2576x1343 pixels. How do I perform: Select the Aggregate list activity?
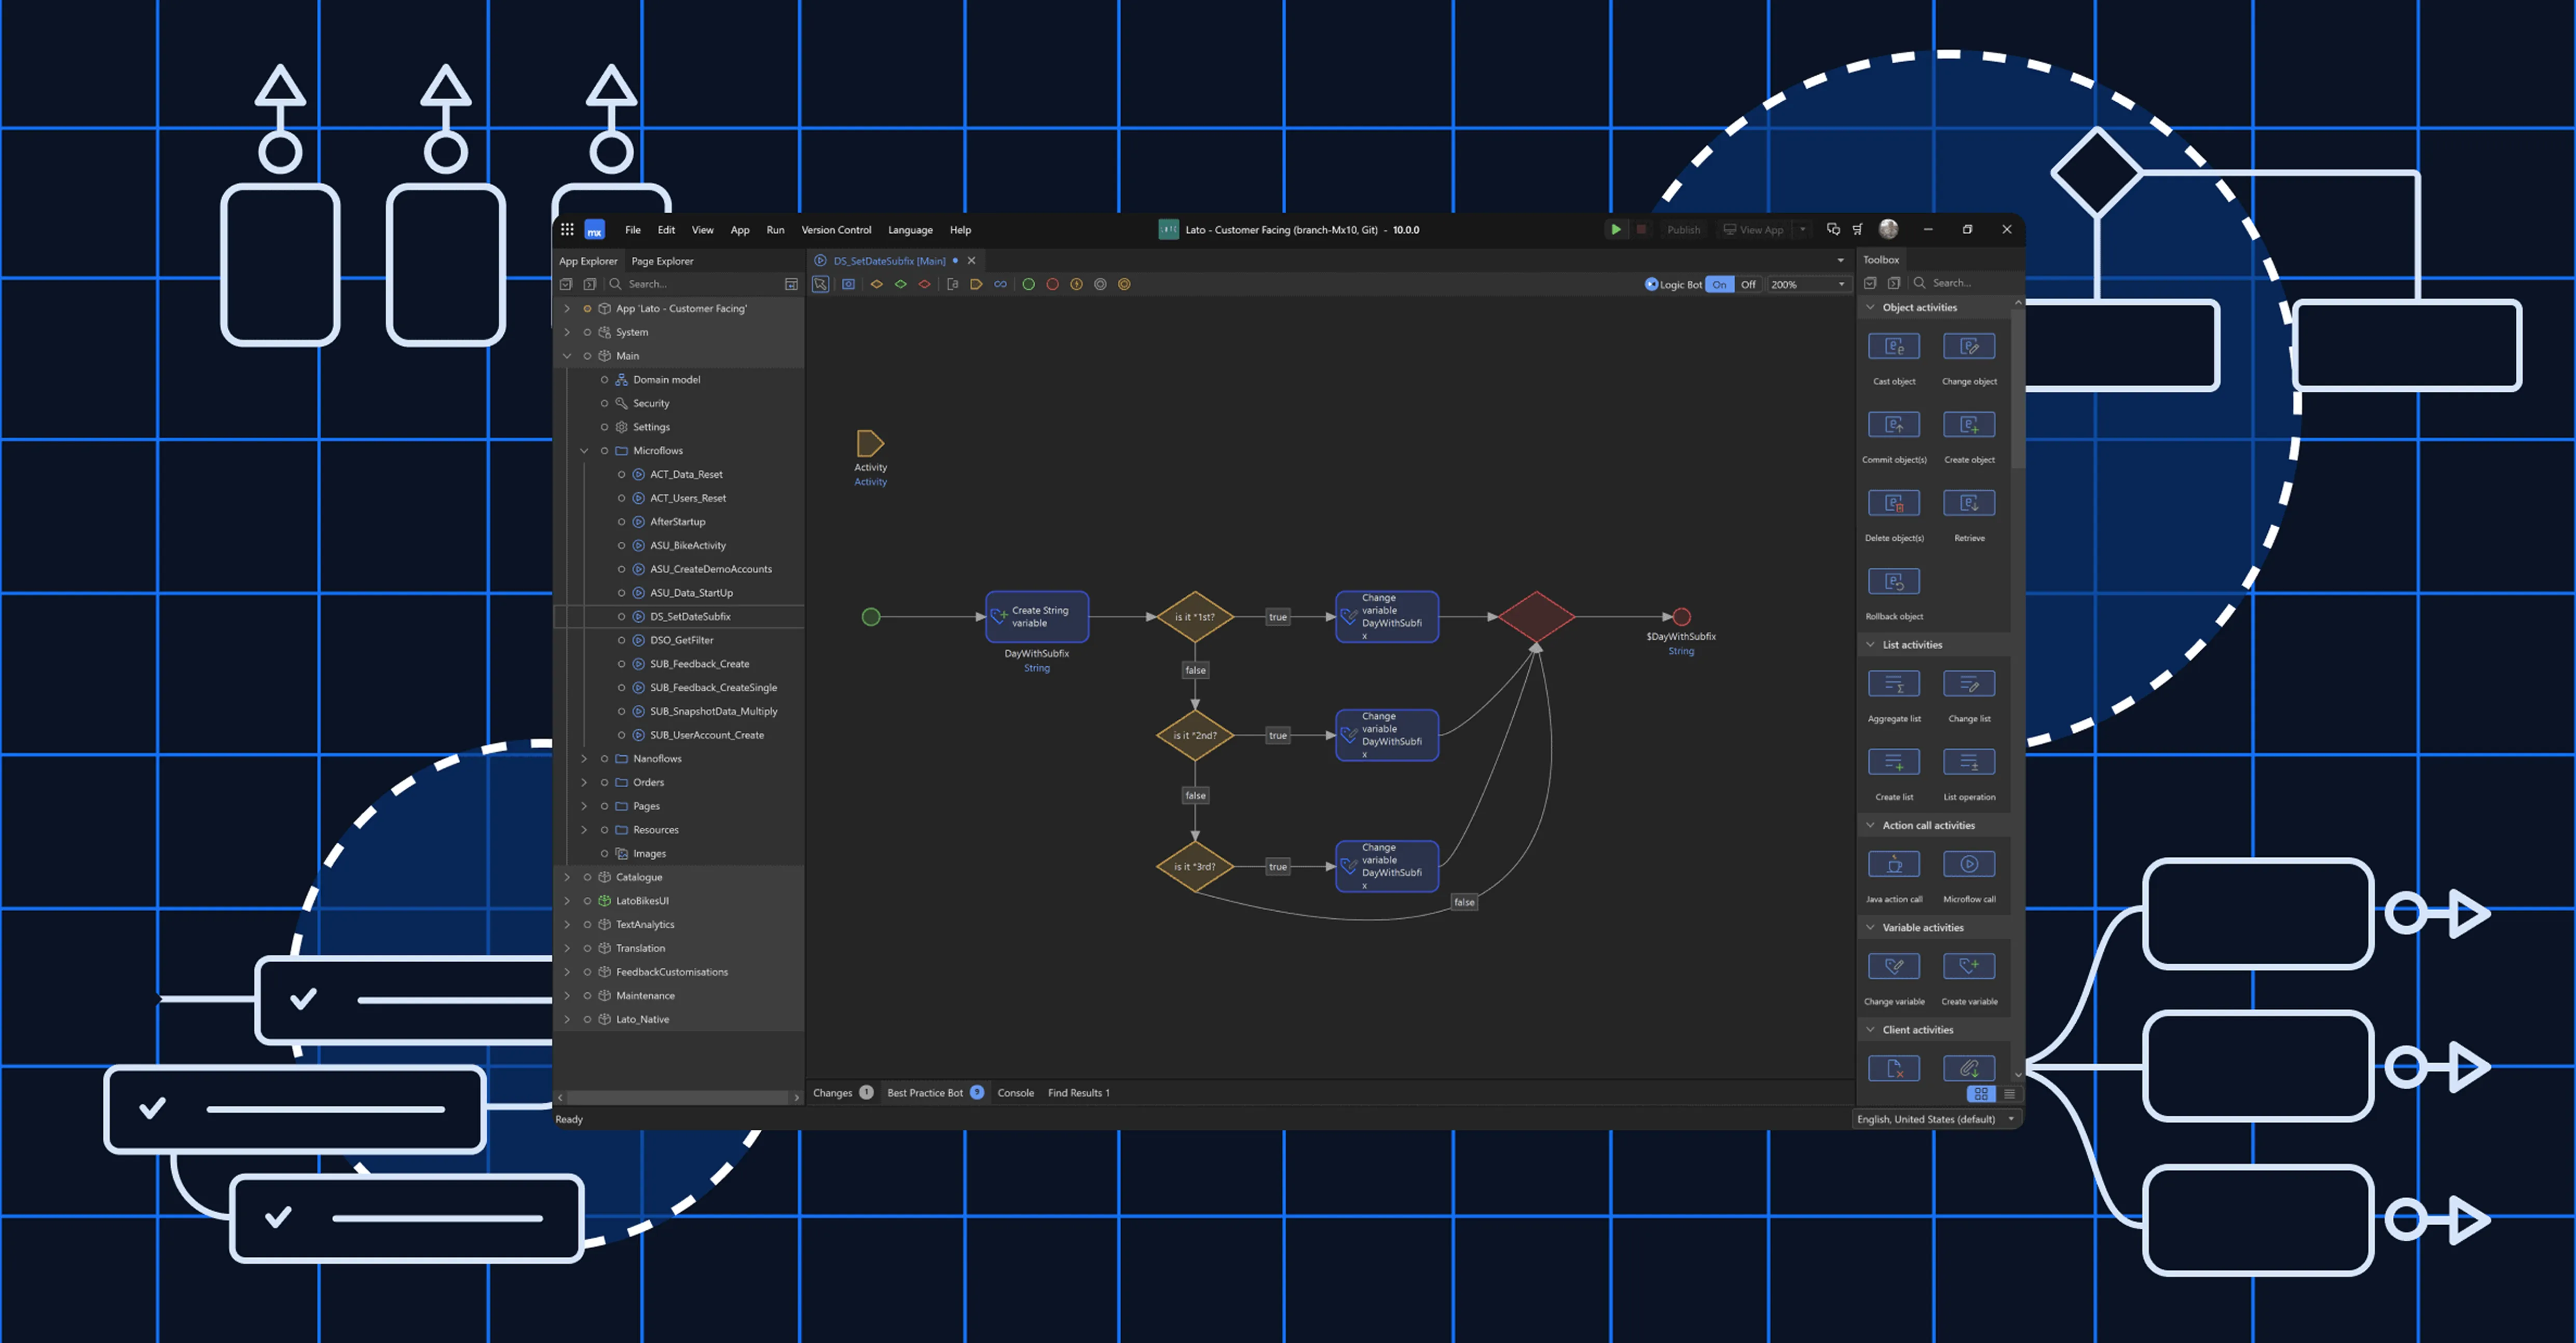(1894, 683)
